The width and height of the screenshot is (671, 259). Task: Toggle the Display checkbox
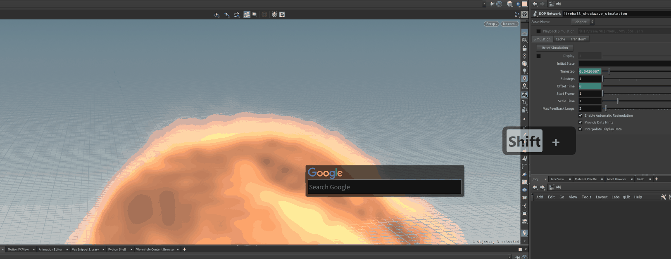click(538, 56)
